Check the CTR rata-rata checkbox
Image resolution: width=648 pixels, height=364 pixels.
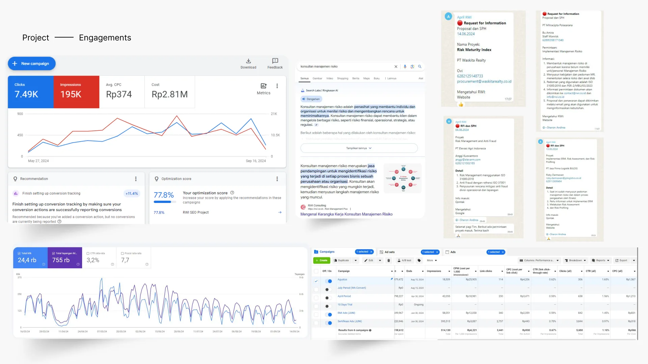(88, 253)
